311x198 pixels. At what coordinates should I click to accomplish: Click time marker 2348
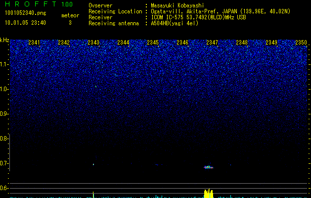[242, 43]
